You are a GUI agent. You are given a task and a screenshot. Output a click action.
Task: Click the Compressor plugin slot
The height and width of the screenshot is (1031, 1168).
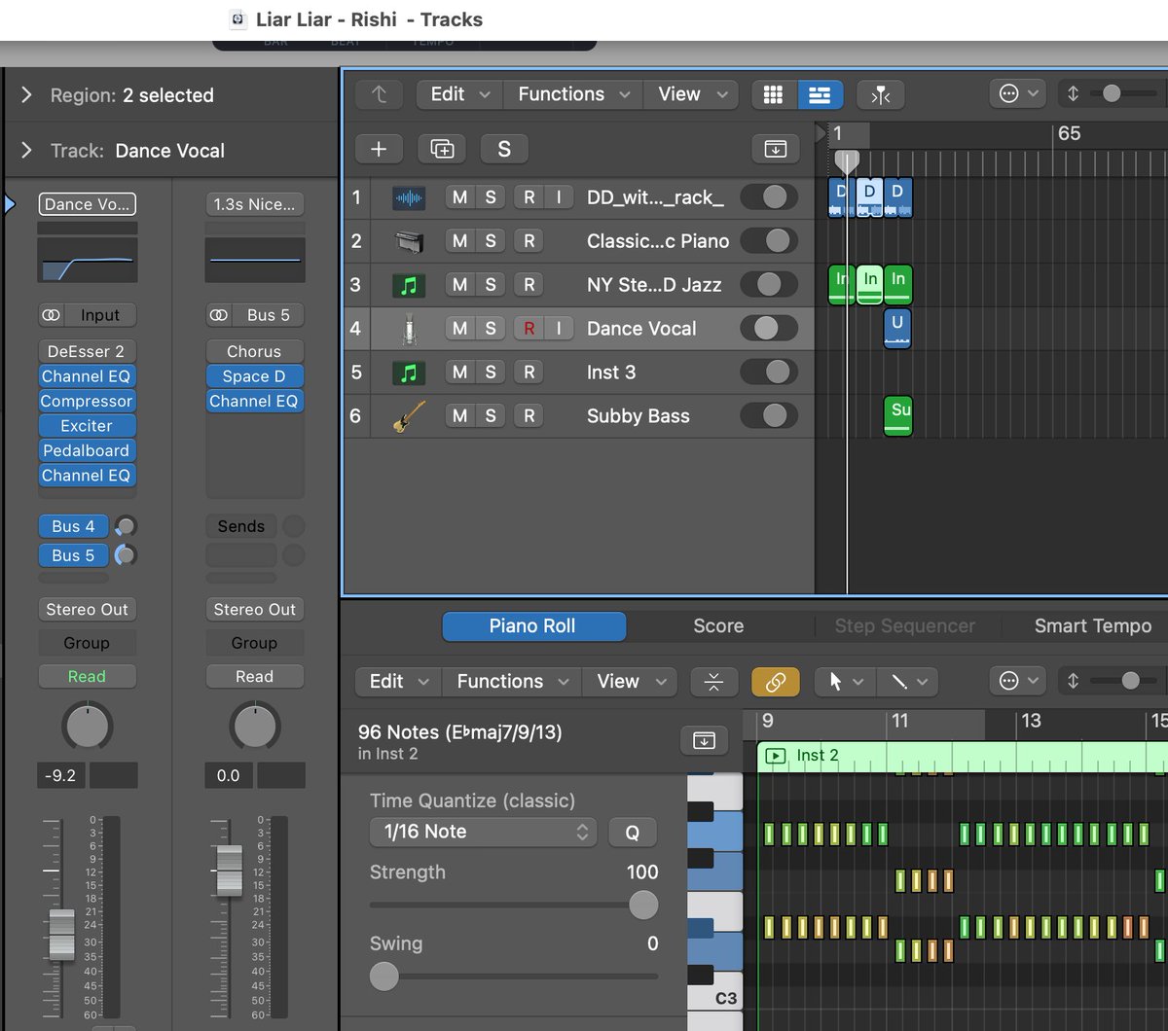tap(87, 401)
